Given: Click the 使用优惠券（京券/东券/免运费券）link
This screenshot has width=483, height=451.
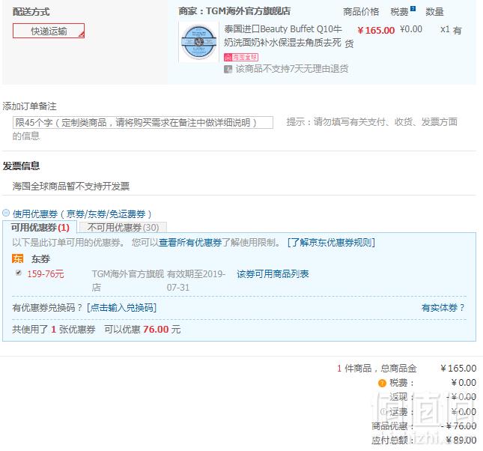Looking at the screenshot, I should pyautogui.click(x=82, y=214).
